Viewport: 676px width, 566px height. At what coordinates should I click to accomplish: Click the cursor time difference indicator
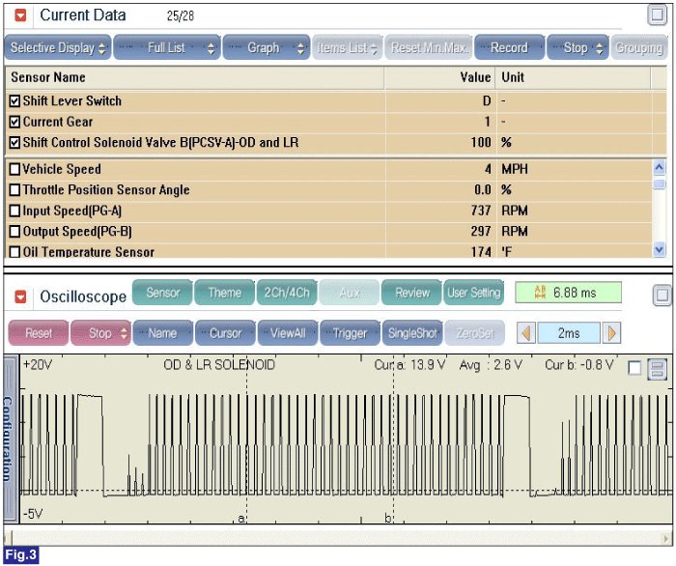pos(568,293)
